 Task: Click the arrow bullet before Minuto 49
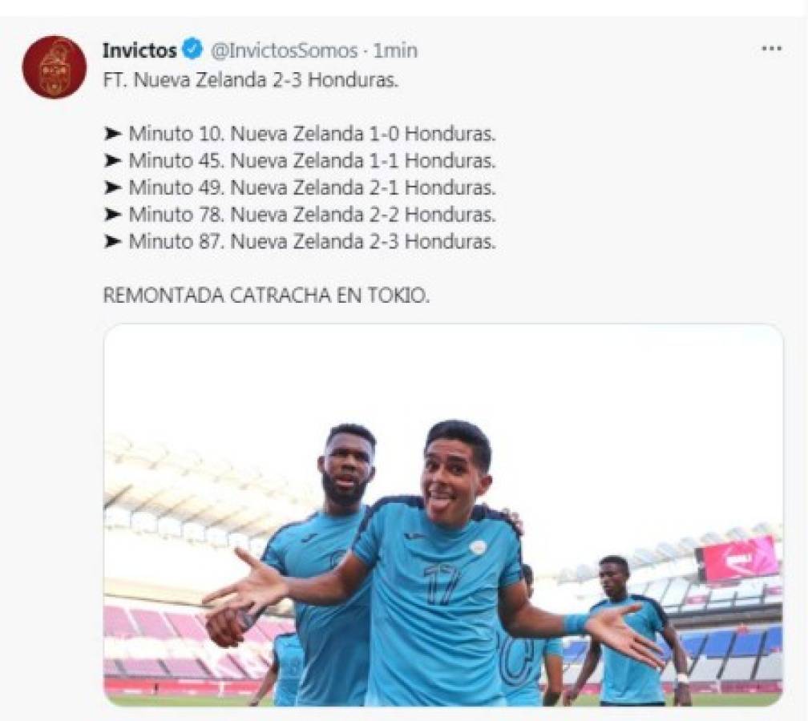113,188
